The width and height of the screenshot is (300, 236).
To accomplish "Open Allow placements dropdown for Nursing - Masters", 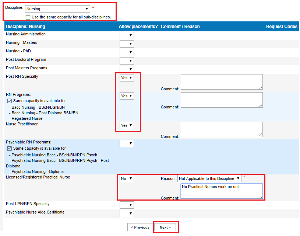I will coord(127,44).
